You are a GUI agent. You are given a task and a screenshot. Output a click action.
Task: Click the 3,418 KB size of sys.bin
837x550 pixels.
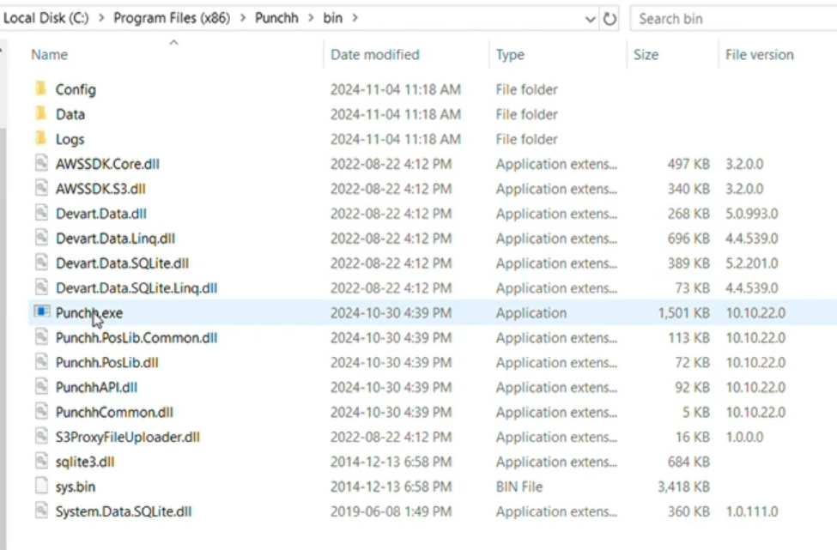point(683,487)
